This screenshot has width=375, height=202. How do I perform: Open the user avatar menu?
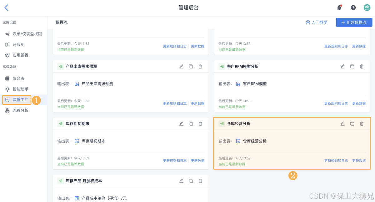367,7
